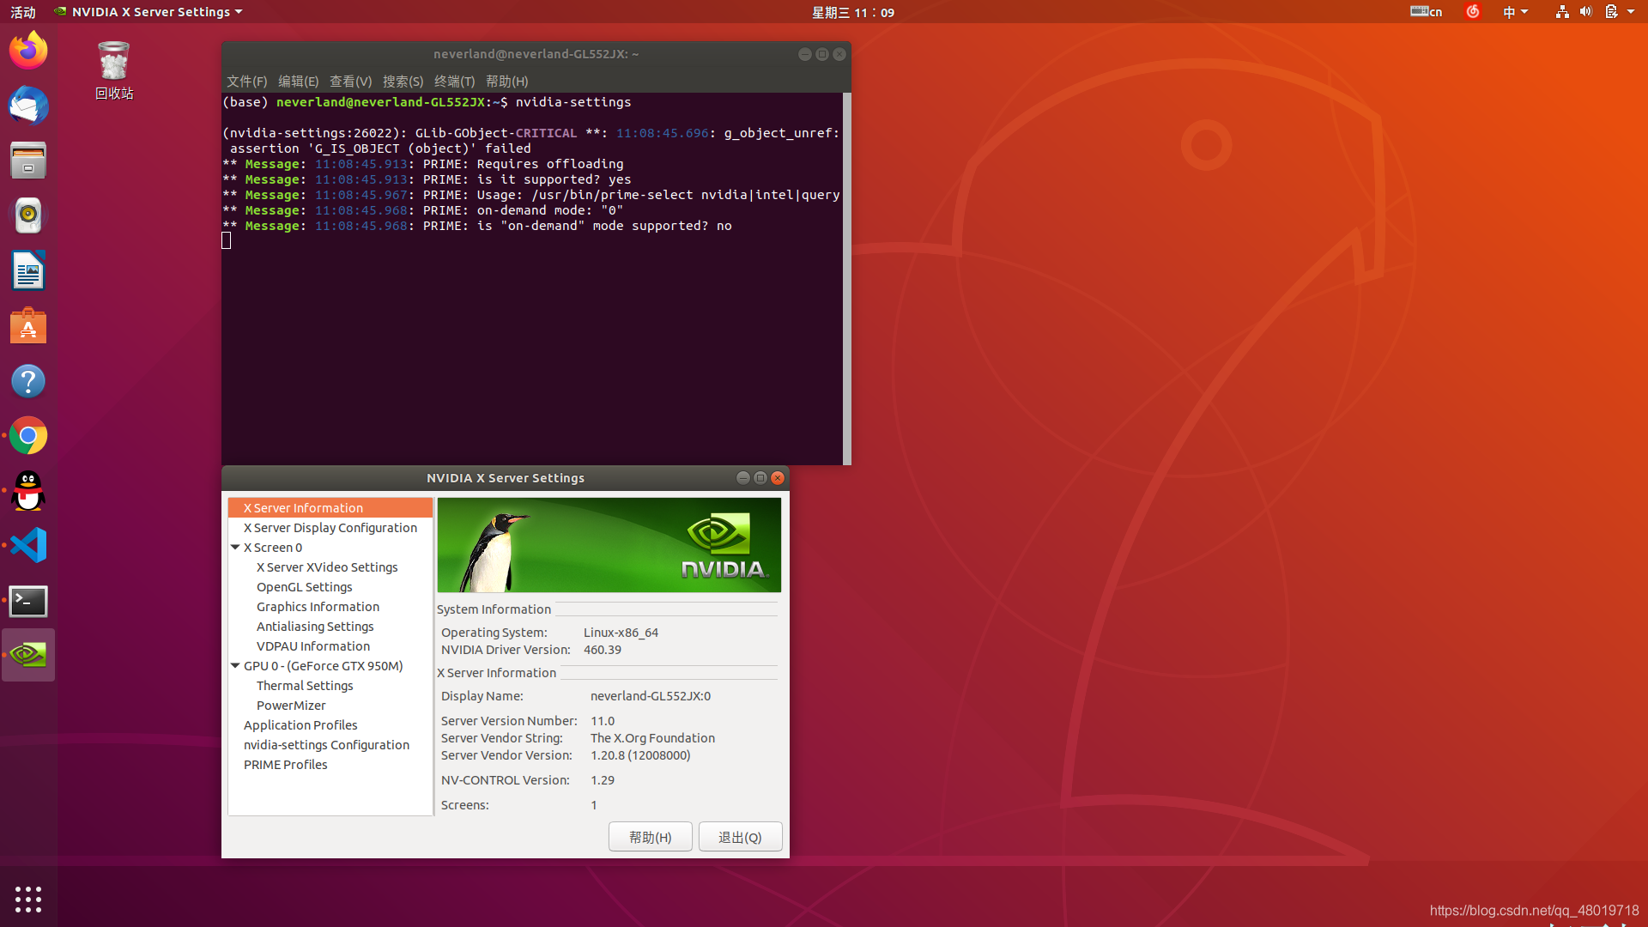Click the NVIDIA X Server Settings icon in dock

[28, 654]
